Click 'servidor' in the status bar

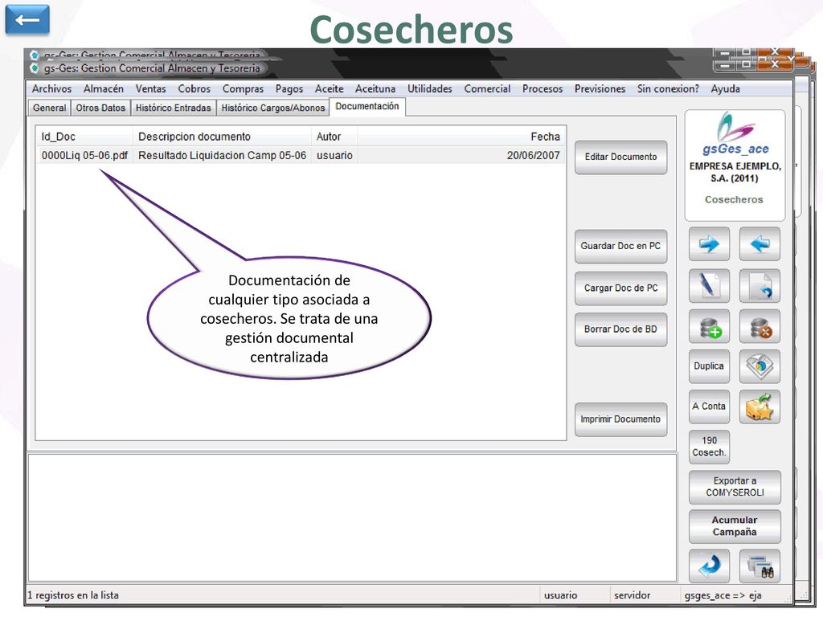point(632,595)
